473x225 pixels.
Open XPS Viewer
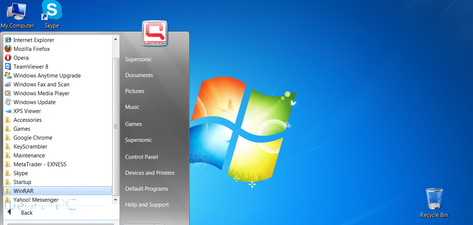(23, 111)
